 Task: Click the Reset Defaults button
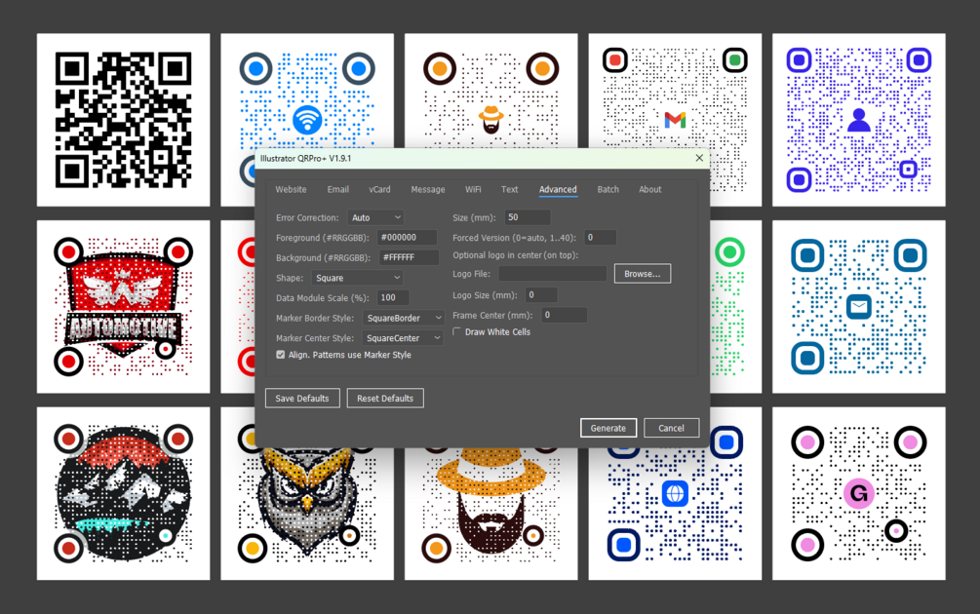(x=385, y=398)
